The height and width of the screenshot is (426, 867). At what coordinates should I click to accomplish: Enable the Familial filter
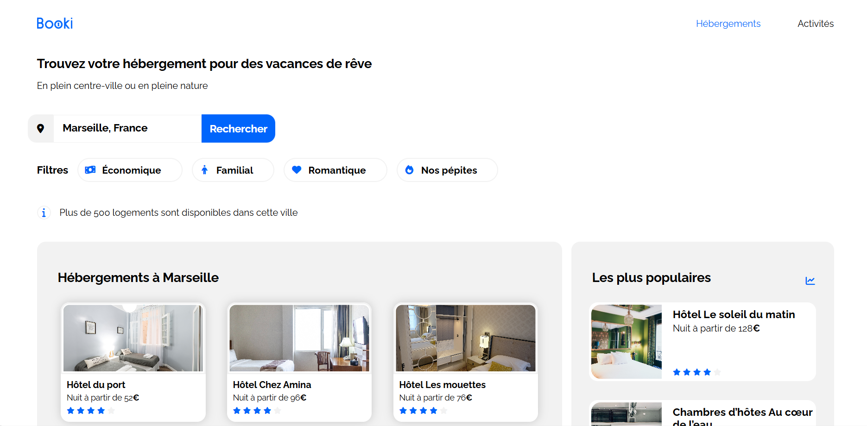pos(234,170)
